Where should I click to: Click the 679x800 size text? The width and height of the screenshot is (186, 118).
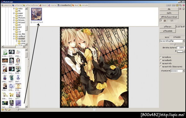(x=177, y=37)
